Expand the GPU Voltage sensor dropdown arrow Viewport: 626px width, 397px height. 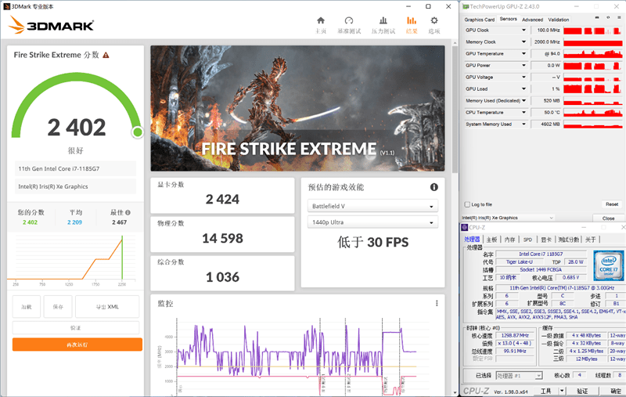tap(523, 77)
